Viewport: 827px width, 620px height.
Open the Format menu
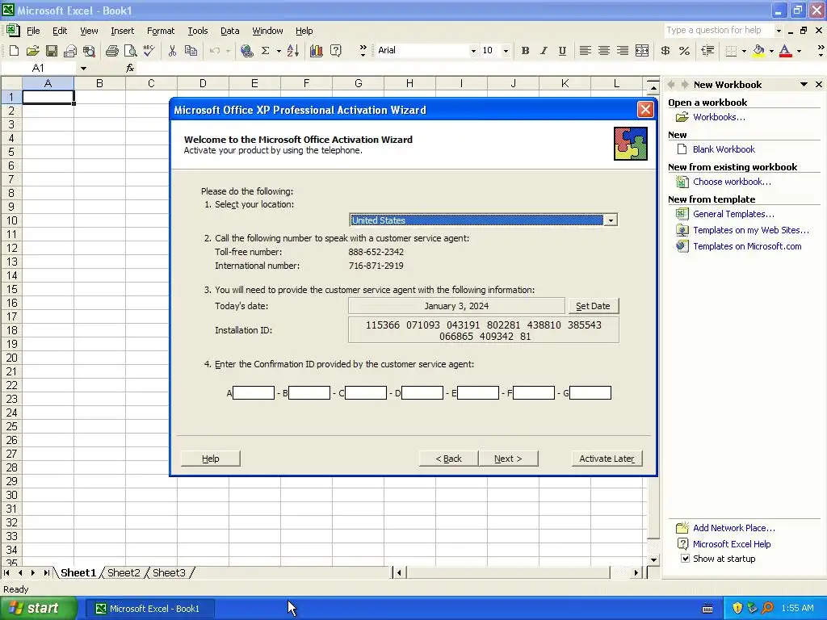161,31
